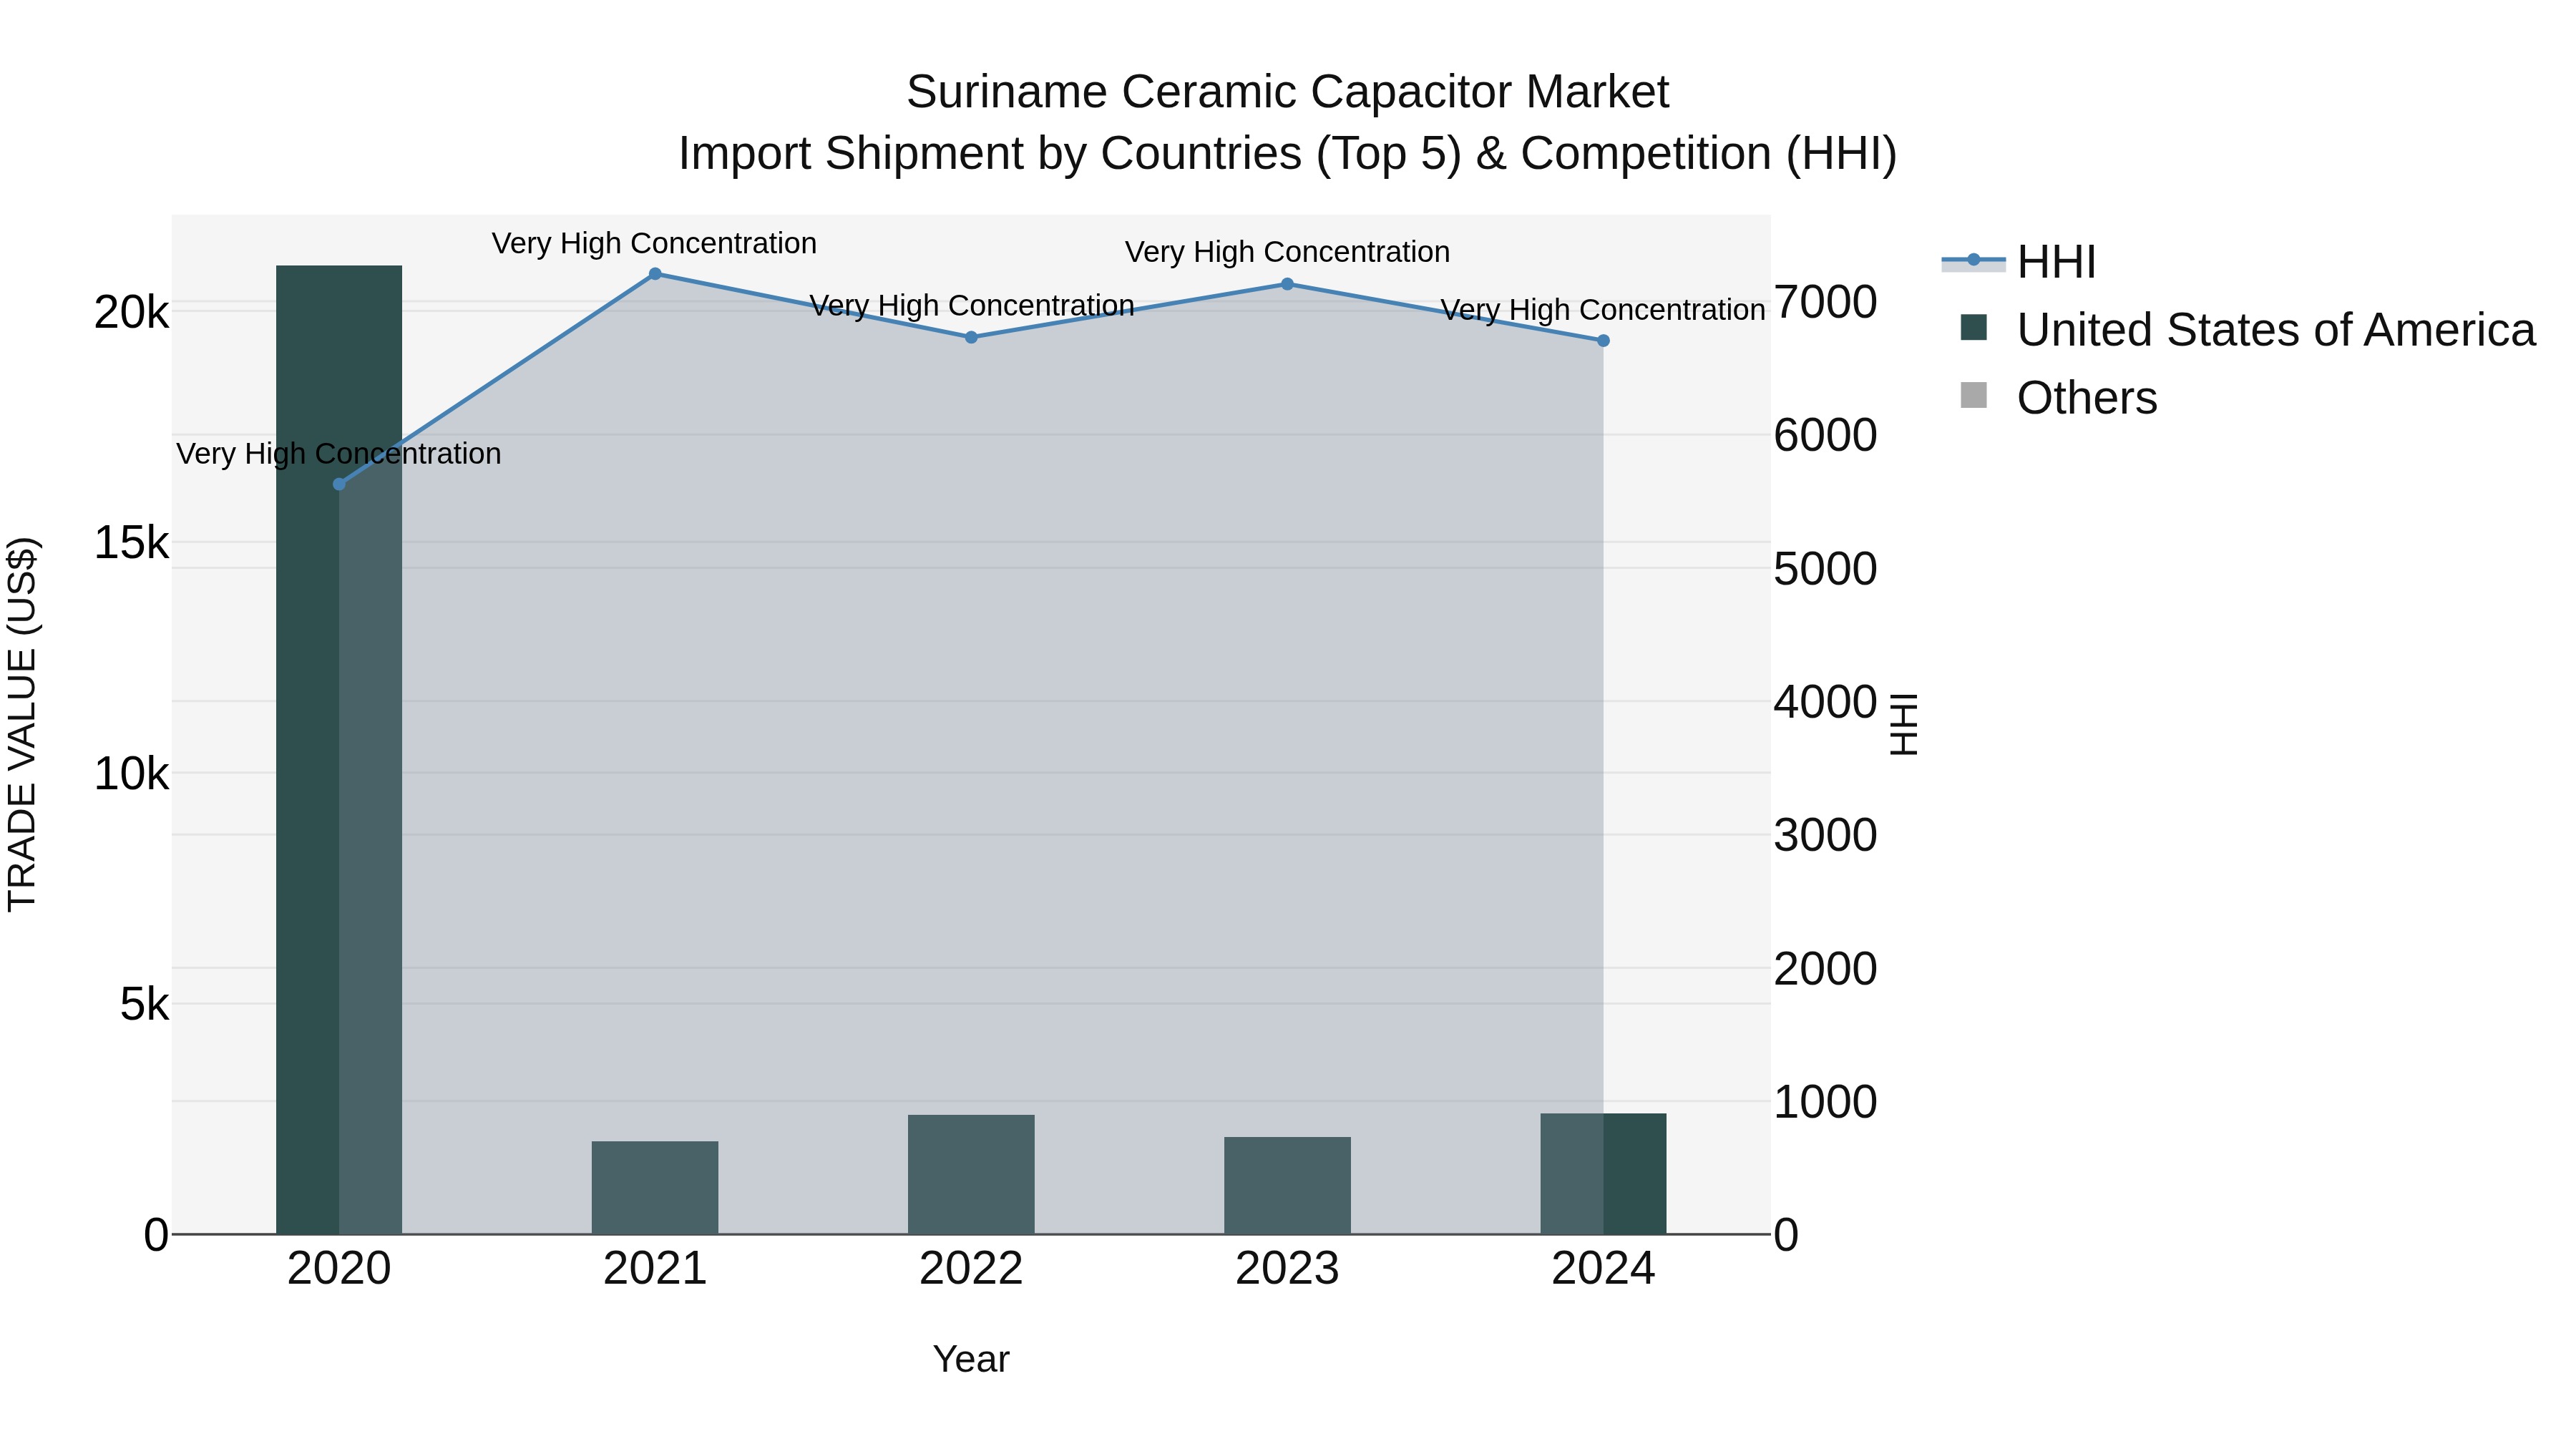Screen dimensions: 2576x1449
Task: Select the 2021 HHI data point
Action: click(x=655, y=274)
